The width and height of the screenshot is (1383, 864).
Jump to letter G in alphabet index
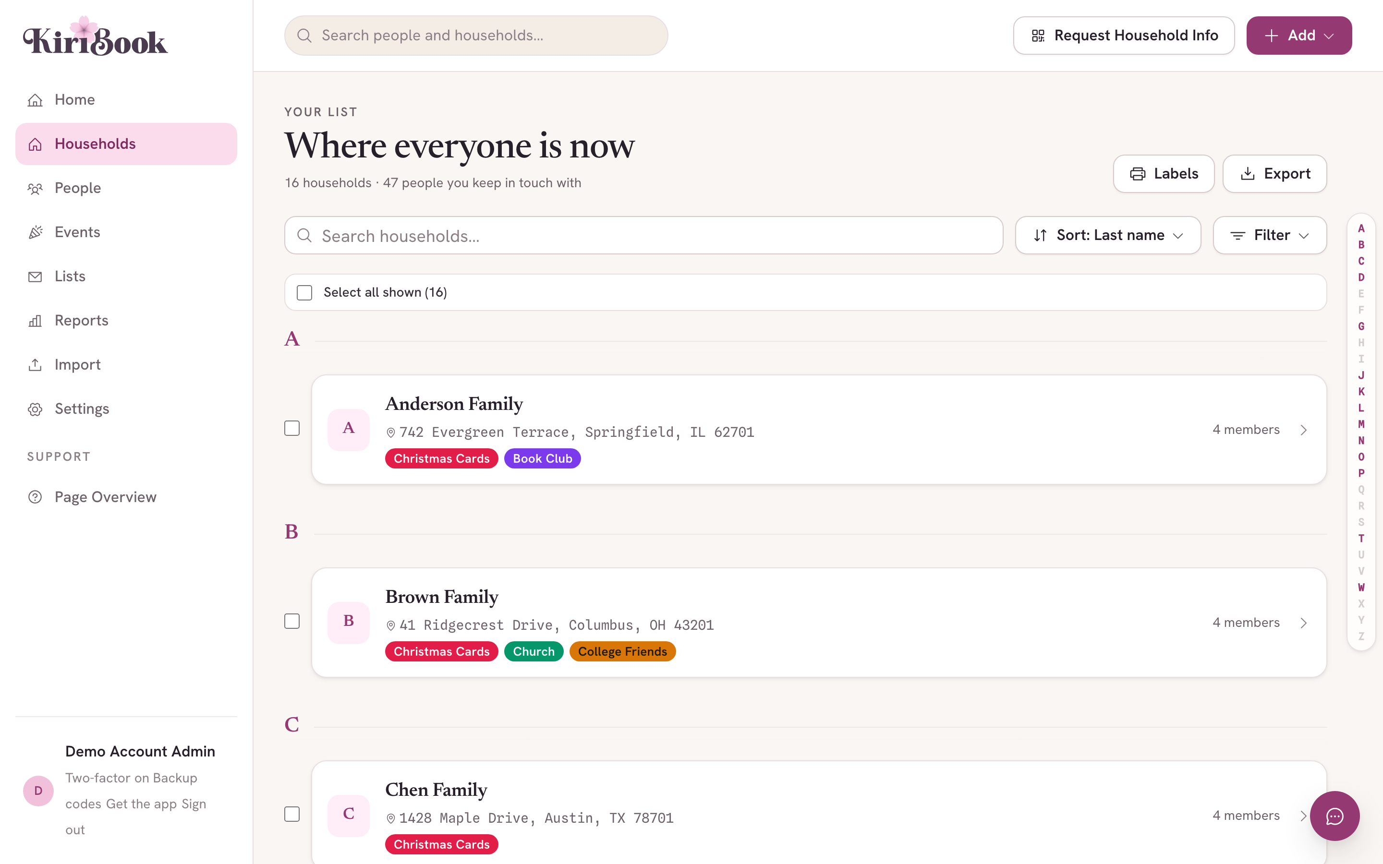(1361, 326)
